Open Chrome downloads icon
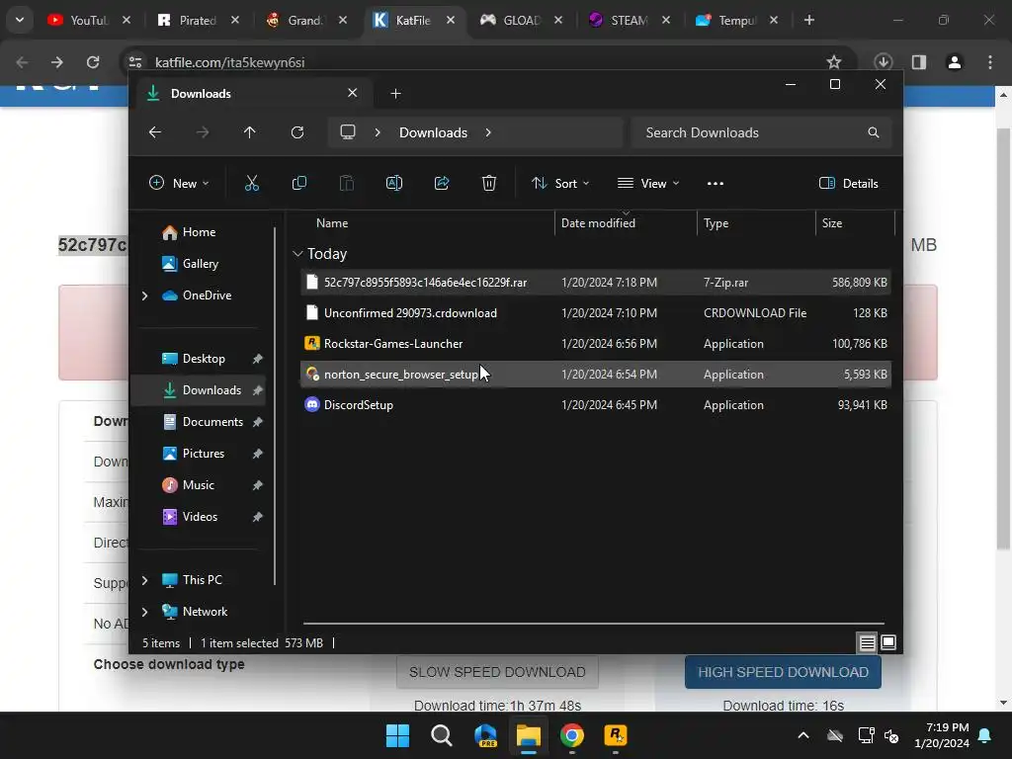Image resolution: width=1012 pixels, height=759 pixels. point(883,62)
